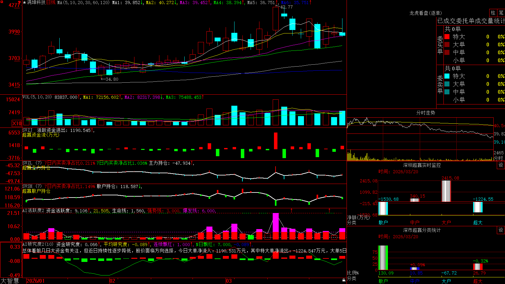Click the dark red 大单 buy-order swatch
Image resolution: width=505 pixels, height=284 pixels.
[x=447, y=44]
